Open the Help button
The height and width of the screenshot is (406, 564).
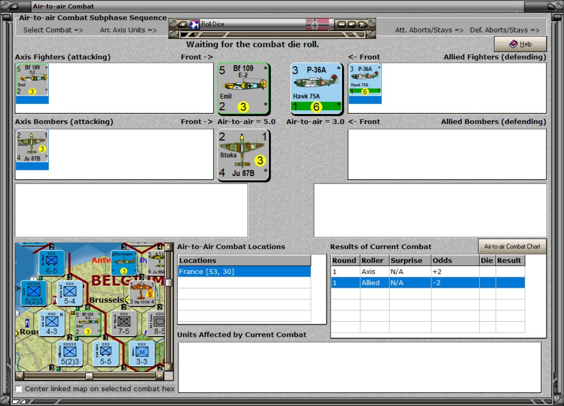(520, 44)
